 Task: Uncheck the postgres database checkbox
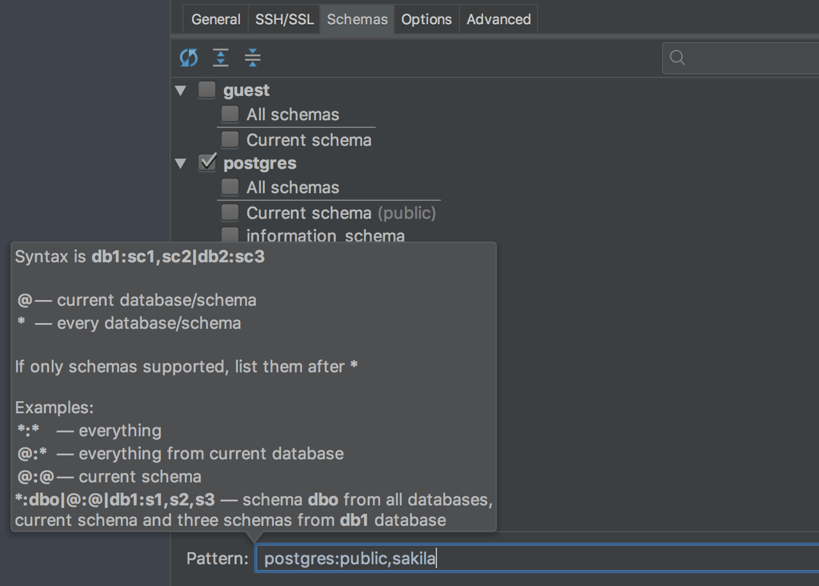207,163
